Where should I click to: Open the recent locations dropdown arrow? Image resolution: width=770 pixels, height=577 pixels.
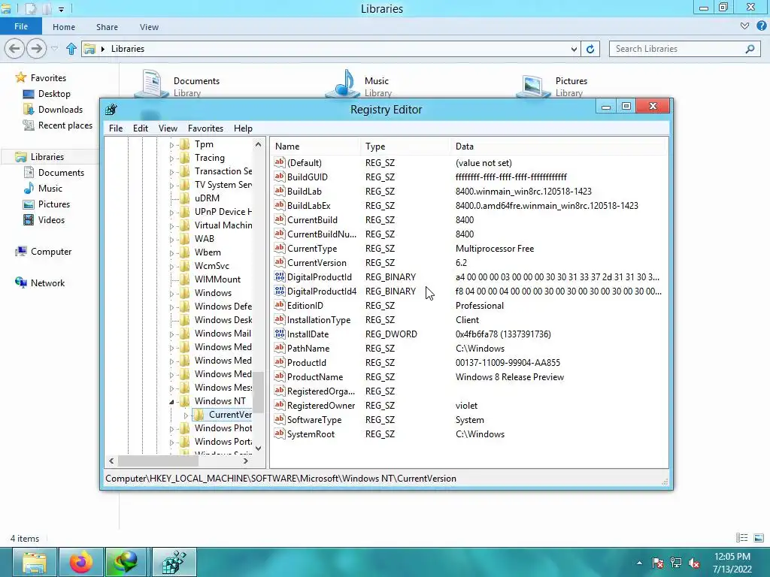(54, 49)
